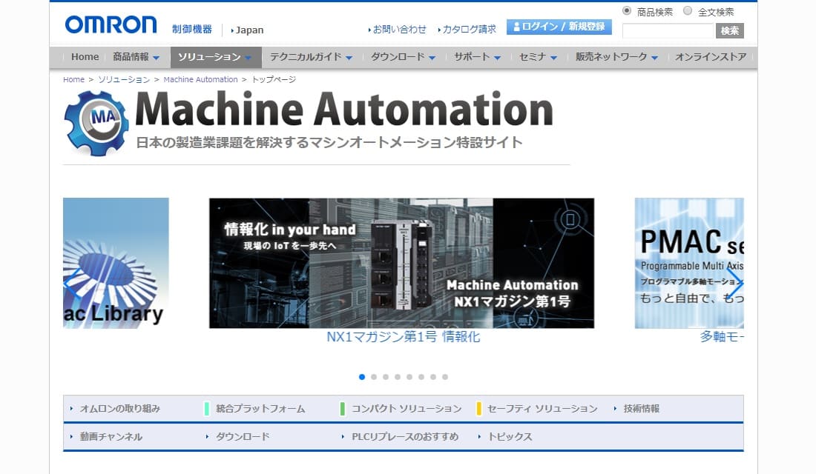The width and height of the screenshot is (816, 474).
Task: Click the Machine Automation gear logo
Action: click(96, 124)
